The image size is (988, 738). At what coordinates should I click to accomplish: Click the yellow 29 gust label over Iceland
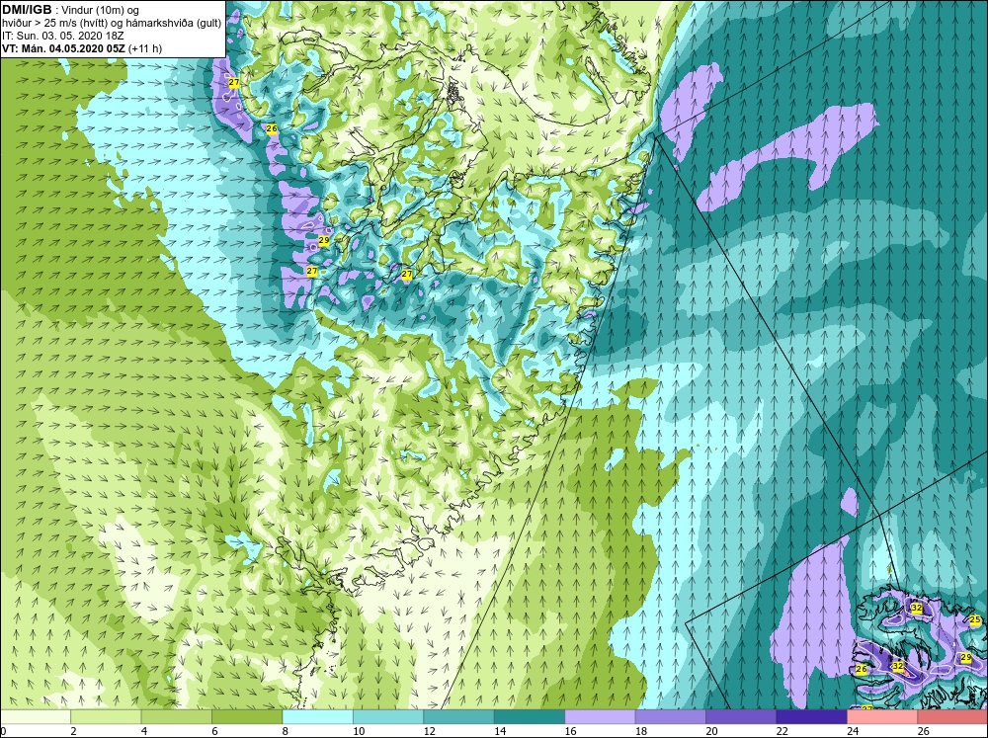click(x=966, y=657)
